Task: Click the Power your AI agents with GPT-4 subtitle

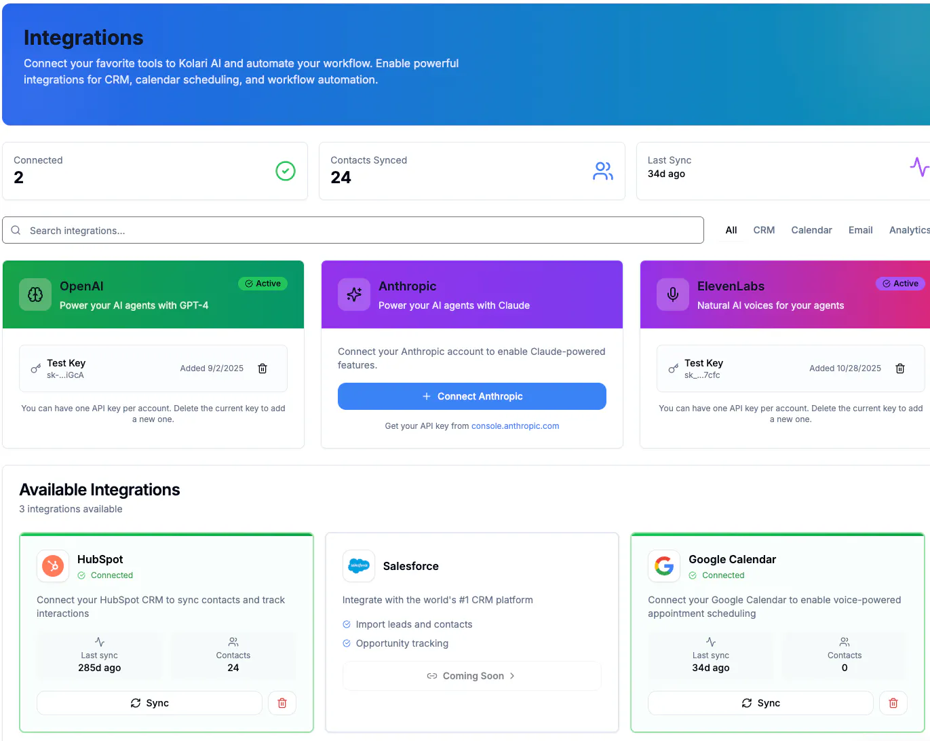Action: click(x=134, y=305)
